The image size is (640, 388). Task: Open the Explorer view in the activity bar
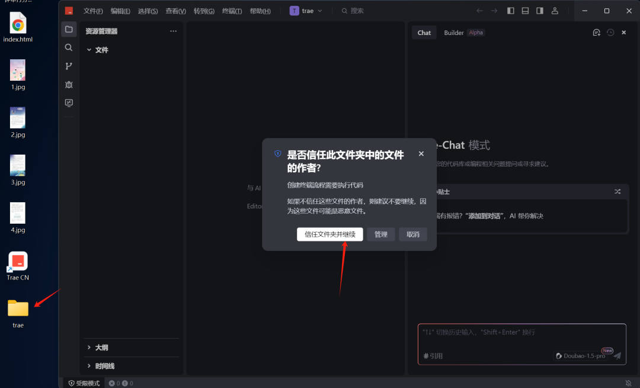point(69,28)
